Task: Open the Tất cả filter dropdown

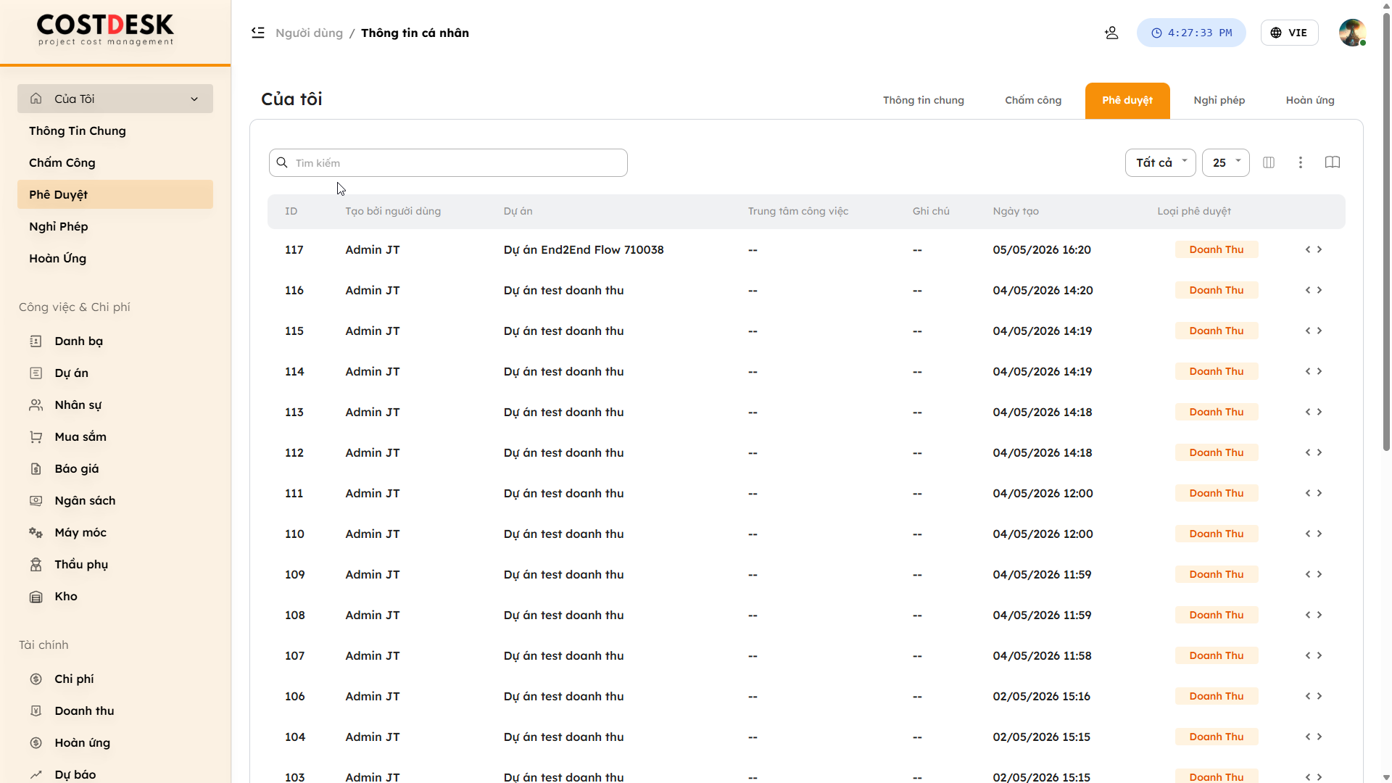Action: (x=1161, y=162)
